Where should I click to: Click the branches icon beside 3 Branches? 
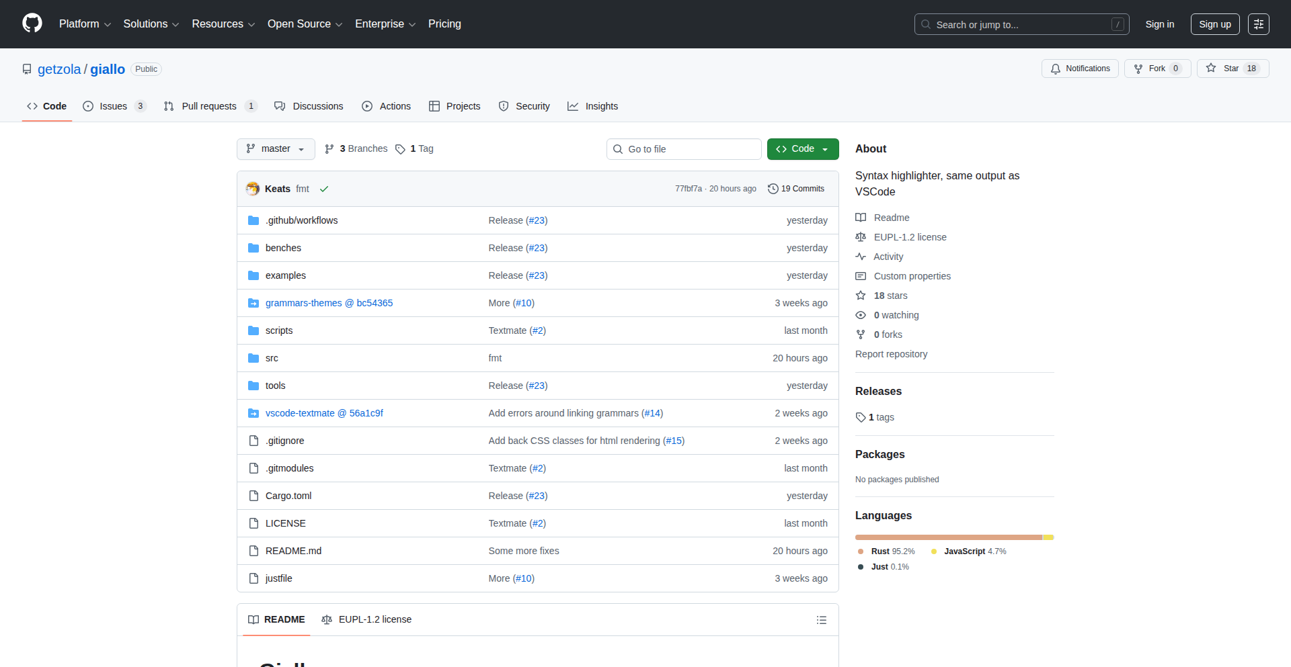(x=329, y=149)
